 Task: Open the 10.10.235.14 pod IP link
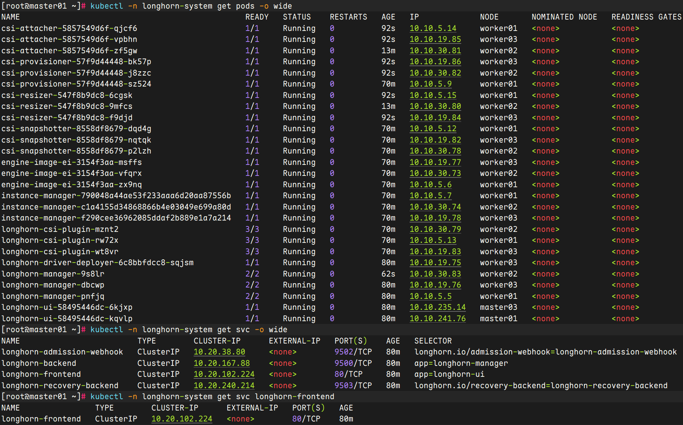click(437, 307)
